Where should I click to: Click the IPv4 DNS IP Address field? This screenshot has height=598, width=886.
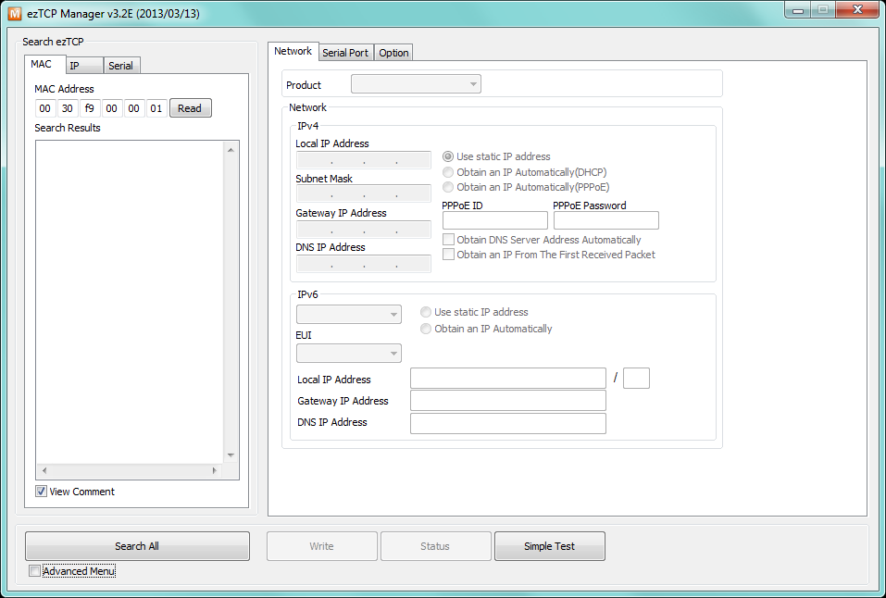click(x=363, y=264)
